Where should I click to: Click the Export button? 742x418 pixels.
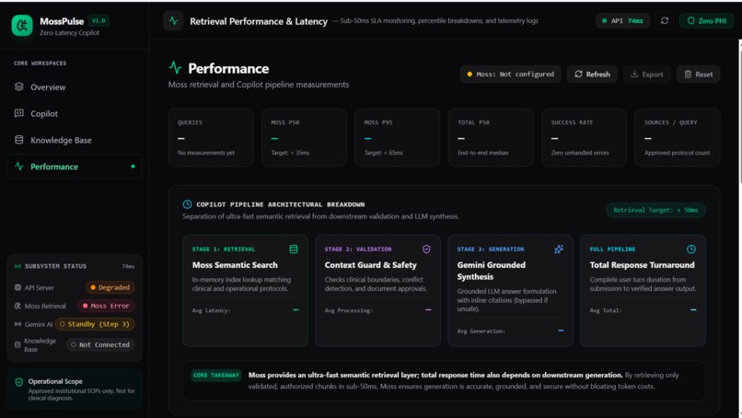pyautogui.click(x=646, y=75)
